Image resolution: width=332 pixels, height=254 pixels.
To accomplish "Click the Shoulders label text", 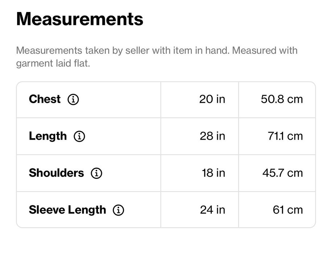I will pos(56,173).
